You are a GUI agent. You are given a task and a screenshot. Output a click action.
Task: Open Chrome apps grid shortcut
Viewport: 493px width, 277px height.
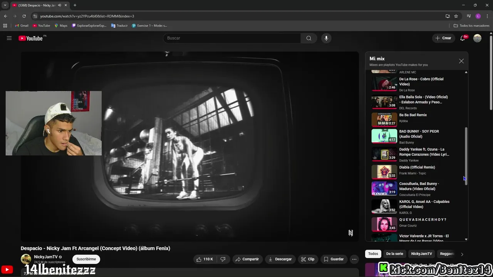point(5,26)
